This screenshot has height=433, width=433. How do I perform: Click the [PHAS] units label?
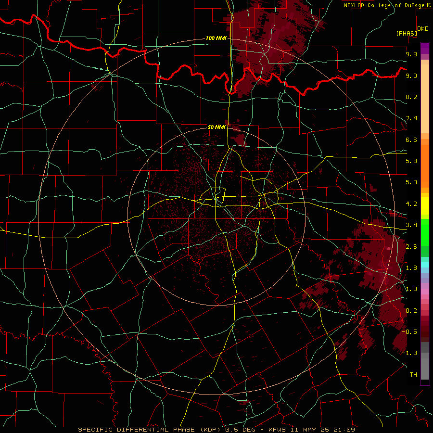pyautogui.click(x=407, y=33)
